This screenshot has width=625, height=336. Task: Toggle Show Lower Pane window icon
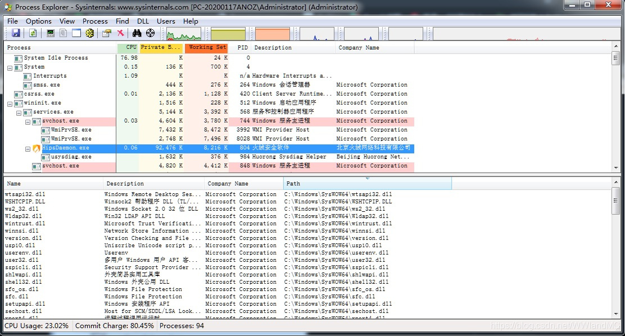click(76, 33)
